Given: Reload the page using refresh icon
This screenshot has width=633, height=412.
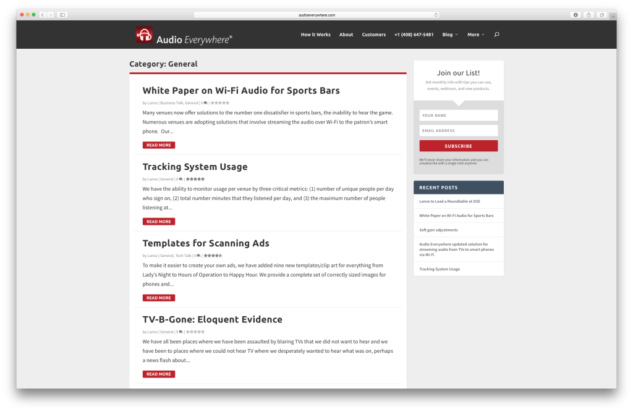Looking at the screenshot, I should pos(436,15).
